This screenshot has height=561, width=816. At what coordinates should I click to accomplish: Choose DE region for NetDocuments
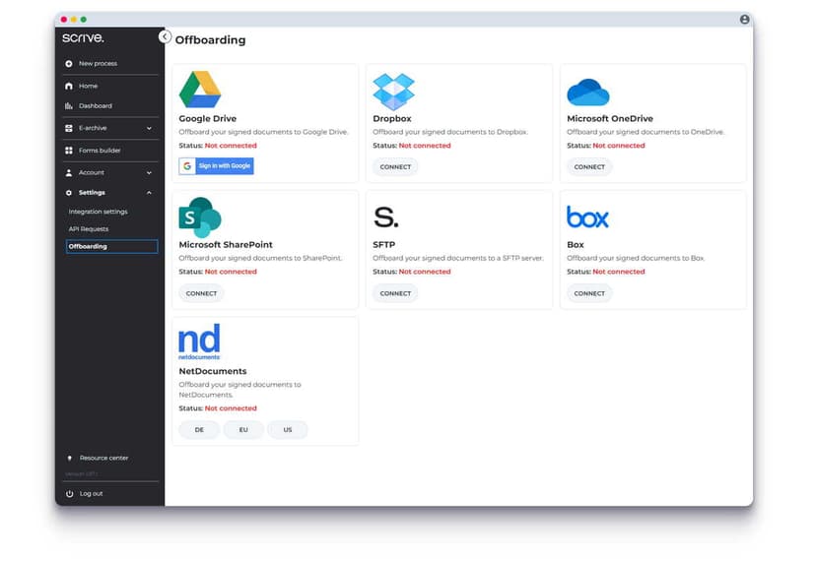coord(199,429)
